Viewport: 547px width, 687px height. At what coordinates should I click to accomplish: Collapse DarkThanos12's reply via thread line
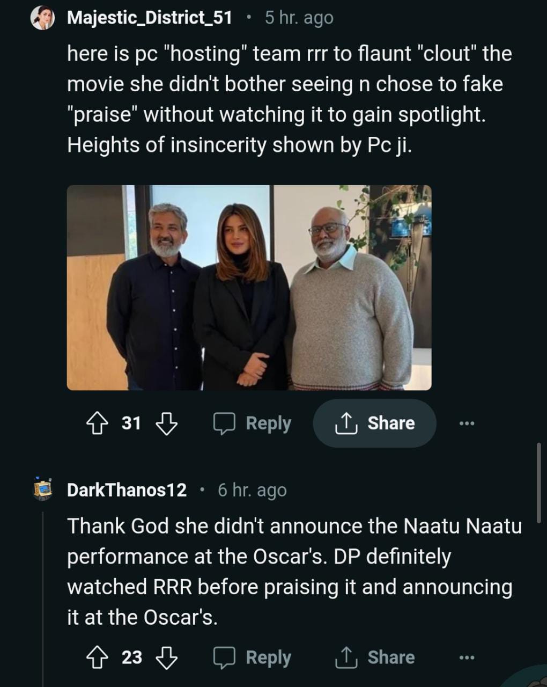(42, 590)
